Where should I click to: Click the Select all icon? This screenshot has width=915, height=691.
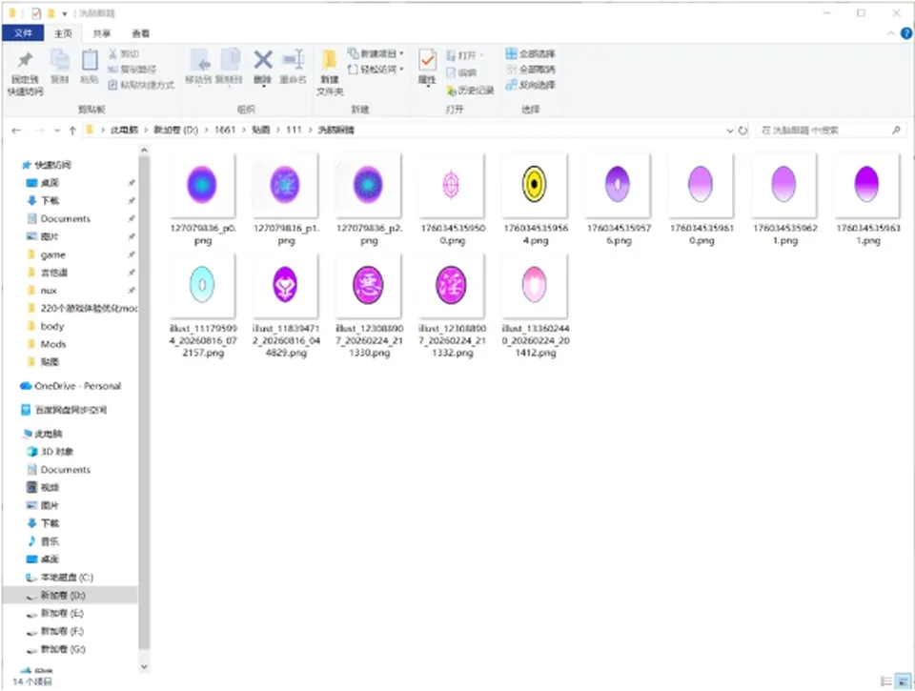(x=511, y=53)
